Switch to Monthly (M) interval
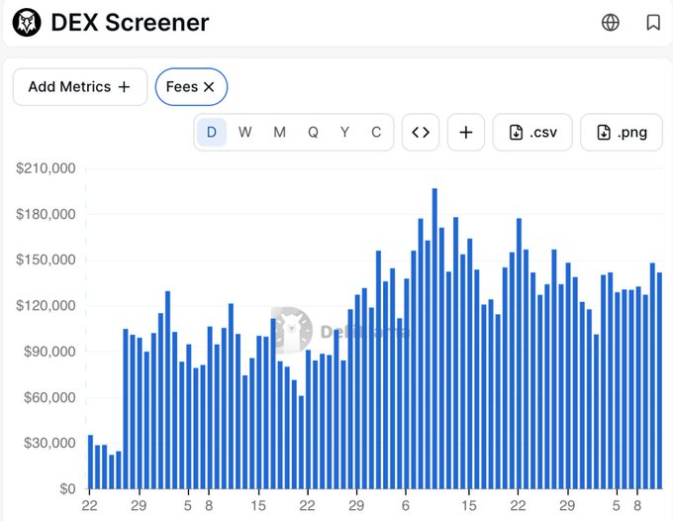The height and width of the screenshot is (521, 673). pos(279,133)
